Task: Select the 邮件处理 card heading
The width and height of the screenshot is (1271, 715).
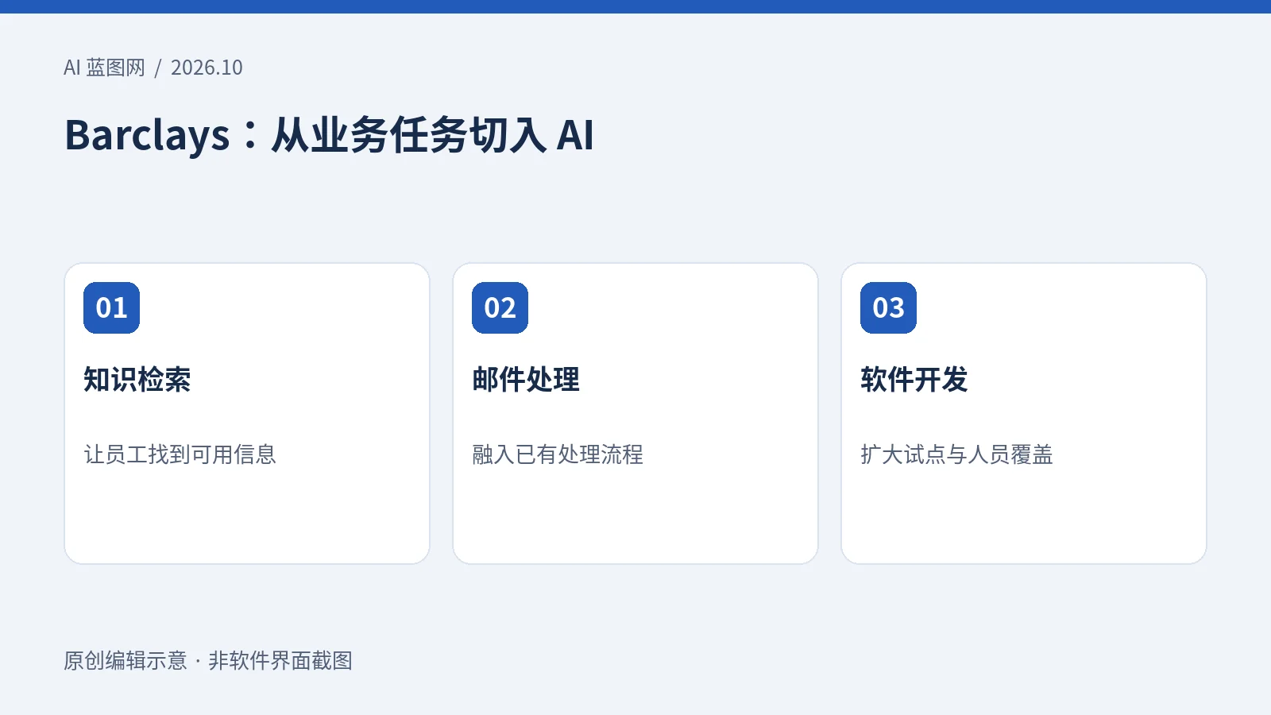Action: click(526, 380)
